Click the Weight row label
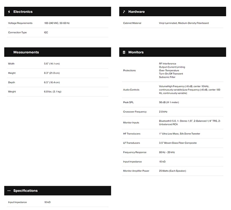This screenshot has width=231, height=210. click(x=12, y=92)
